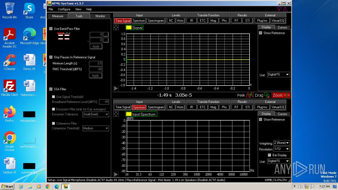Viewport: 338px width, 190px height.
Task: Open the band-pass filter shape icon
Action: pos(64,36)
